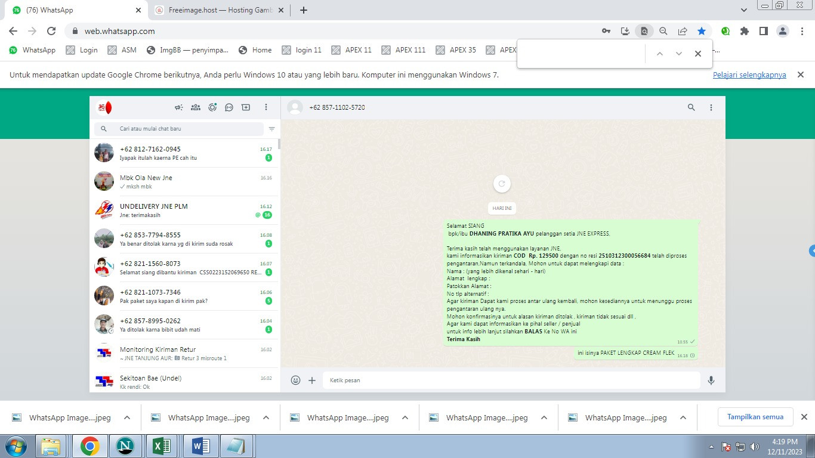Open Word from the taskbar
The width and height of the screenshot is (815, 458).
pos(200,446)
